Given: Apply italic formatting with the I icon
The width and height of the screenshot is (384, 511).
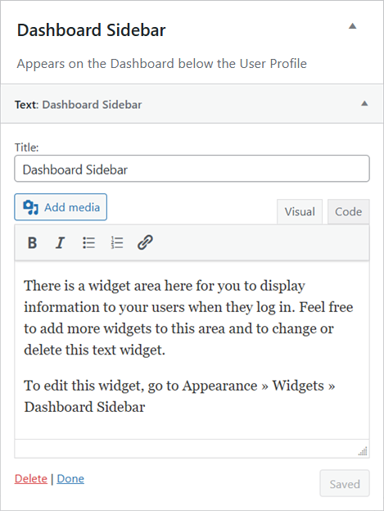Looking at the screenshot, I should point(60,242).
